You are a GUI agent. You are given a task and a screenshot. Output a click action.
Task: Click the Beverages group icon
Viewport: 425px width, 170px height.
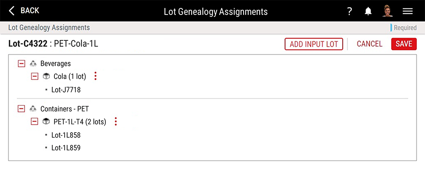click(33, 63)
